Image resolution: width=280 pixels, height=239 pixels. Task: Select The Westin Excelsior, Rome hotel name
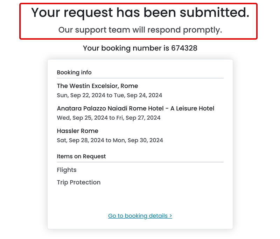pos(97,86)
